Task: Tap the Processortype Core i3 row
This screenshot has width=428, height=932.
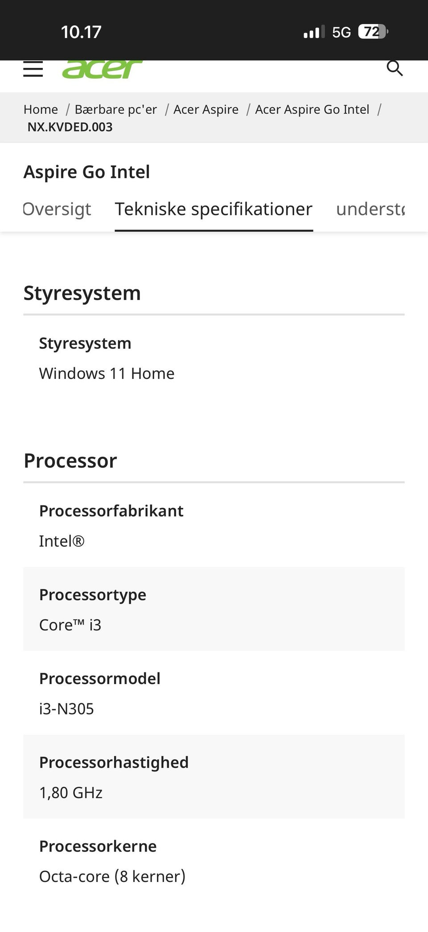Action: point(214,609)
